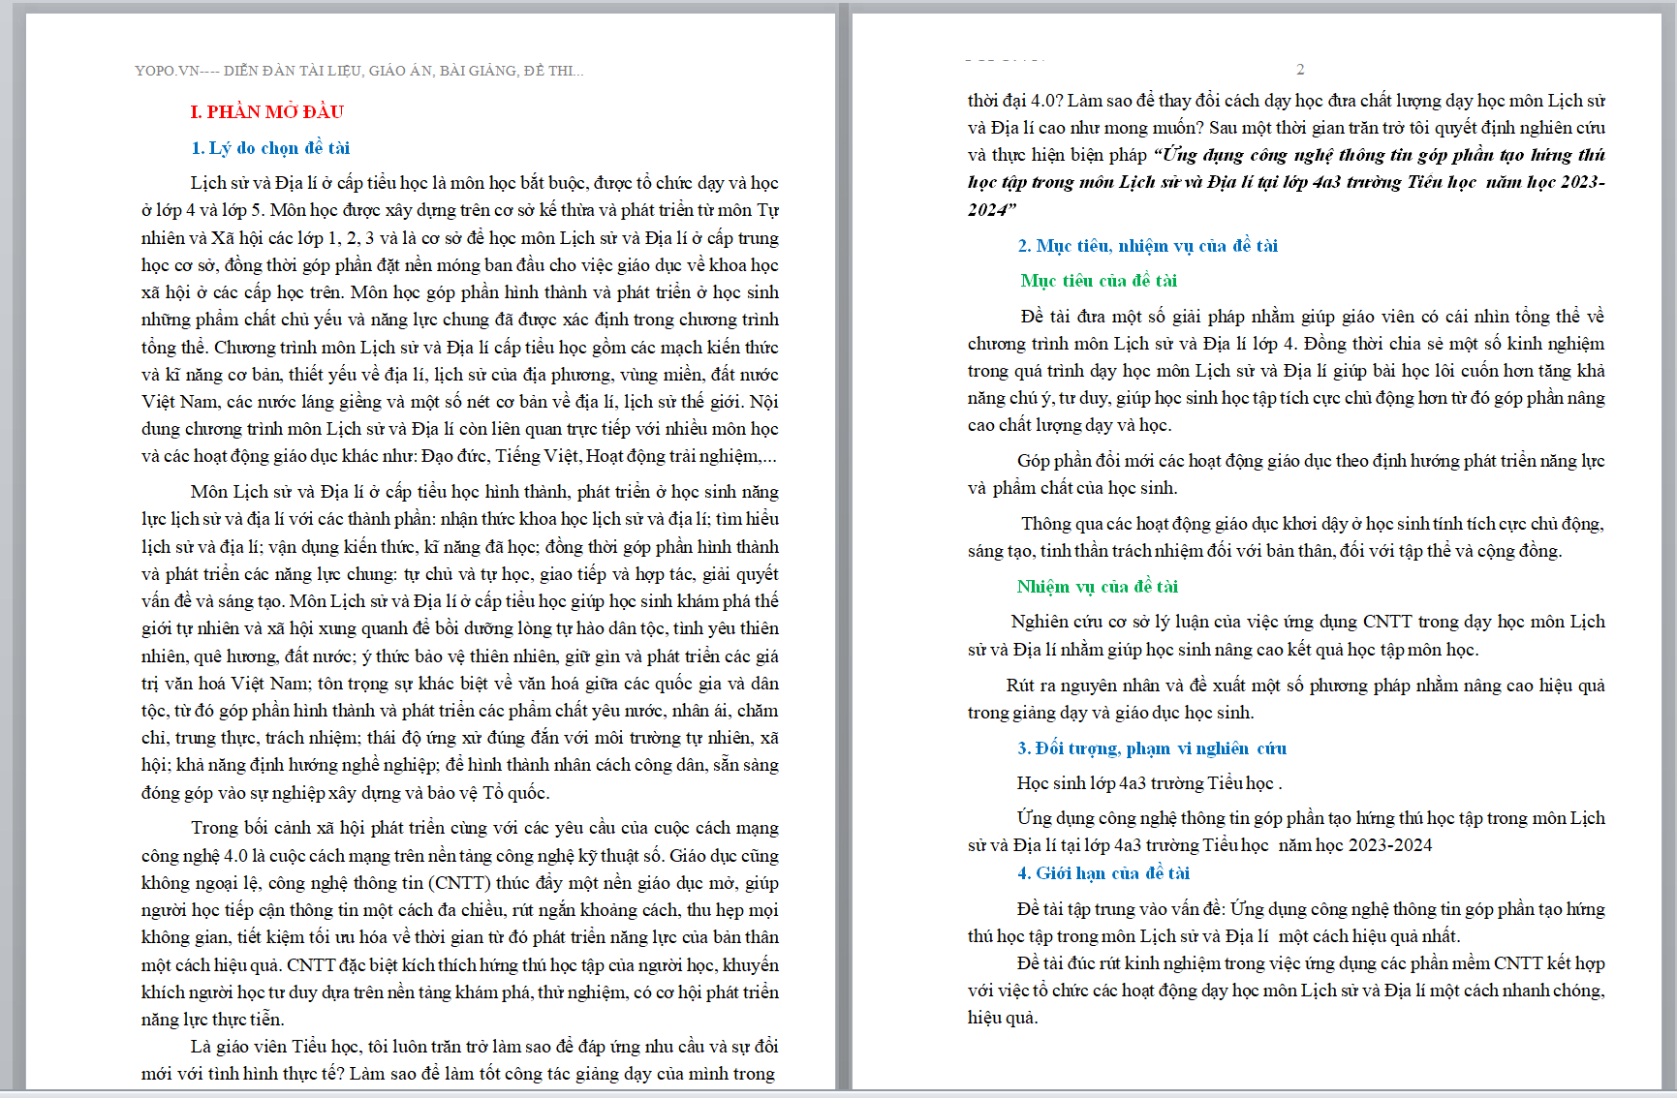Click the line starting 'Rút ra nguyên nhân và đề xuất'
The width and height of the screenshot is (1677, 1098).
pos(1306,686)
